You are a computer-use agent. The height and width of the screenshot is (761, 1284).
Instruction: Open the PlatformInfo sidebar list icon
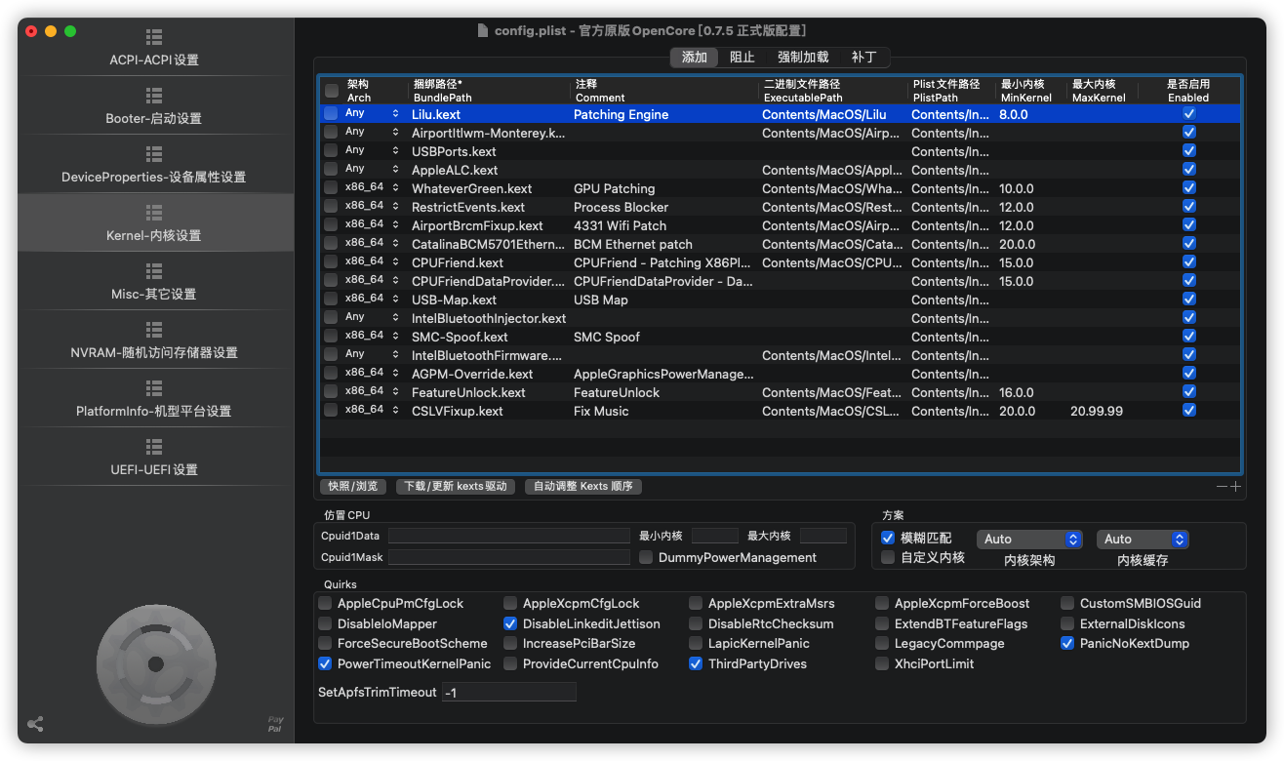point(154,388)
